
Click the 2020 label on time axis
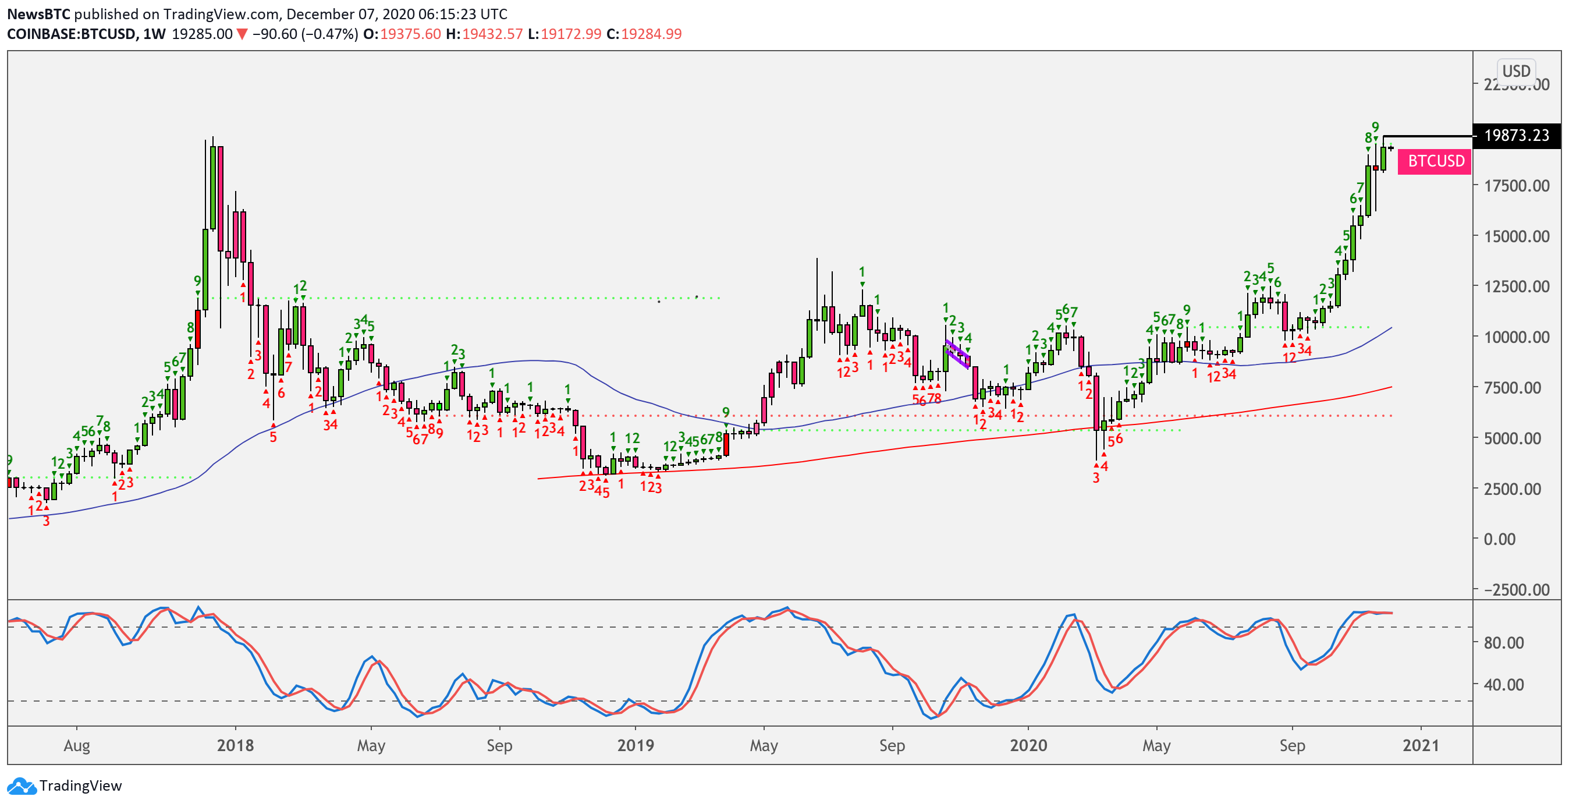click(x=1028, y=745)
